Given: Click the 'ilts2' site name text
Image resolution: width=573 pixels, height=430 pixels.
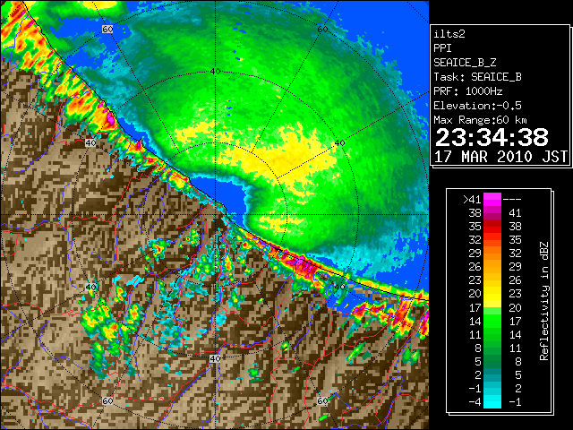Looking at the screenshot, I should click(449, 34).
